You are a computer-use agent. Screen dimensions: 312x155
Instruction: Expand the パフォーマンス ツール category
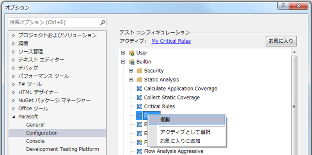(14, 76)
